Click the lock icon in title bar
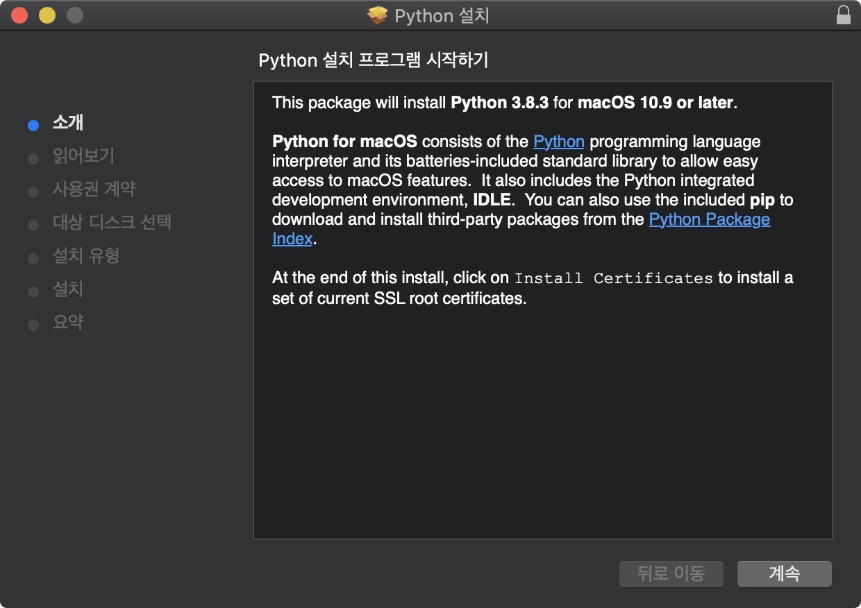861x608 pixels. (x=843, y=15)
